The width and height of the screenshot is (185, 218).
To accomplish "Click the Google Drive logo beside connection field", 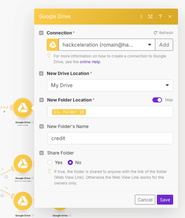I will click(53, 45).
